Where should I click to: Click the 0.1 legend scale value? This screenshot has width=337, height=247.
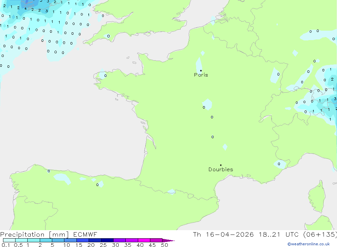click(x=6, y=245)
